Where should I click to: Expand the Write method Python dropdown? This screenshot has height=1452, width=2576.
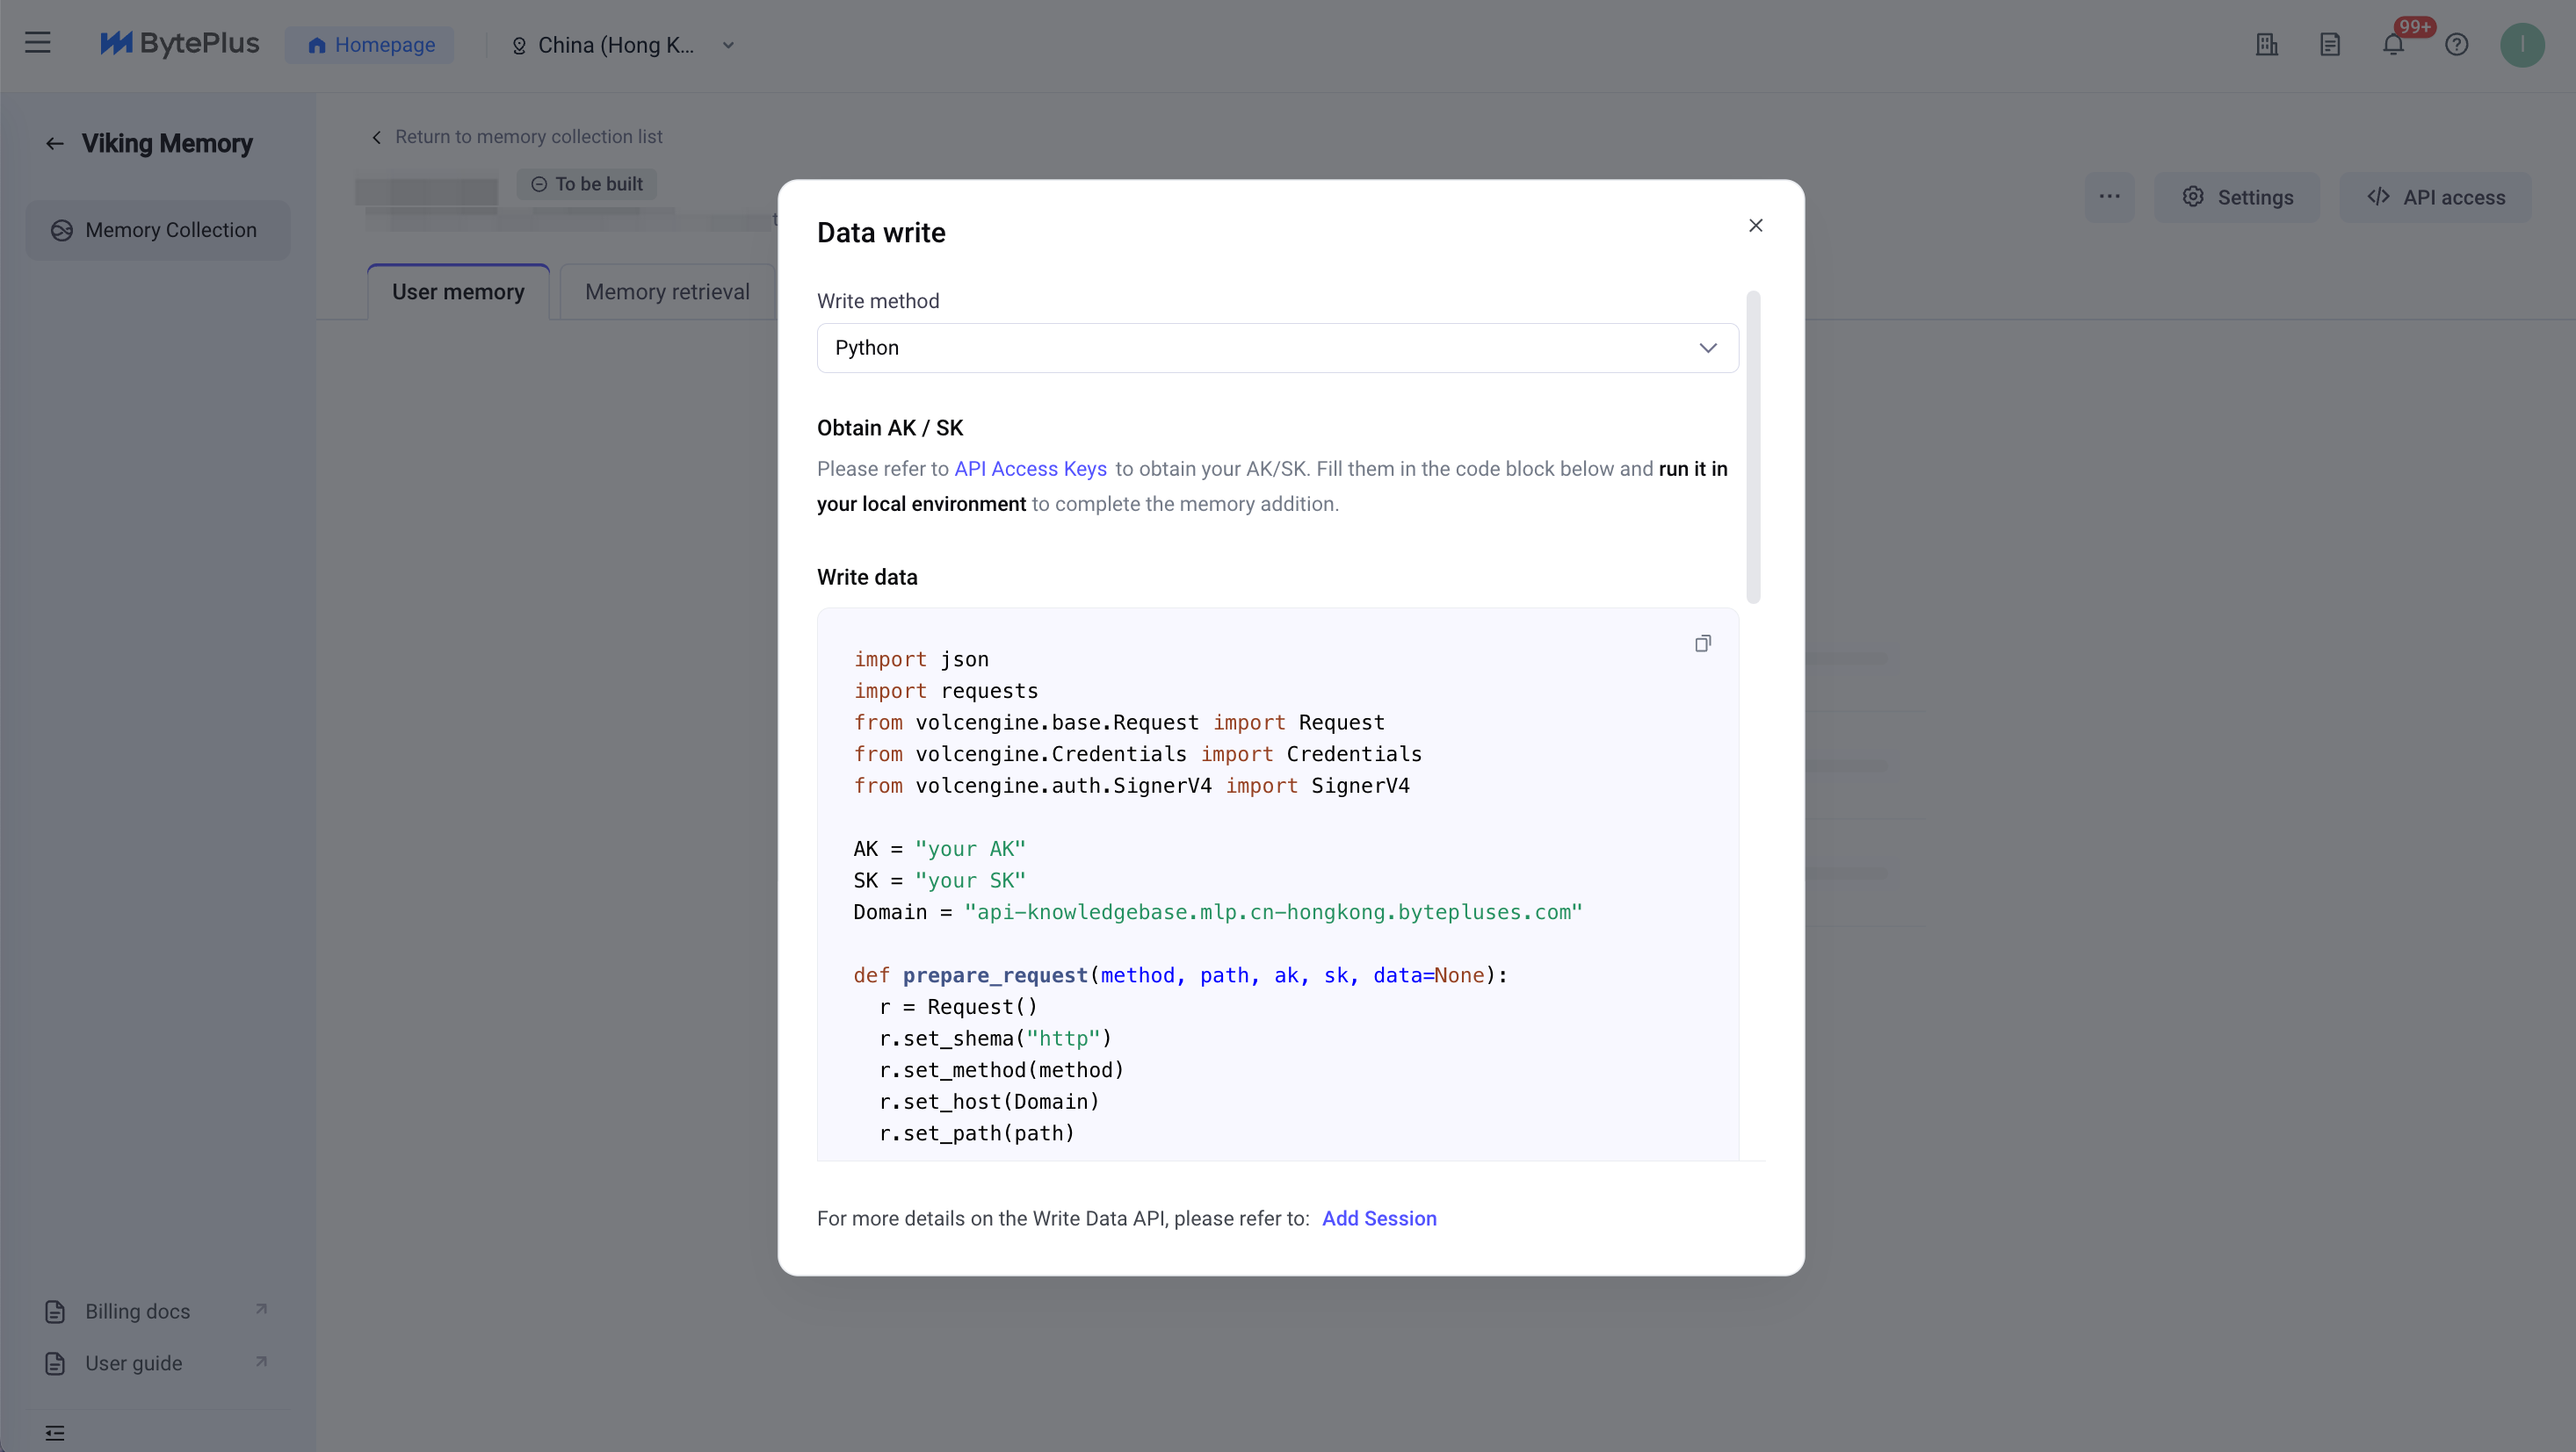click(1277, 348)
